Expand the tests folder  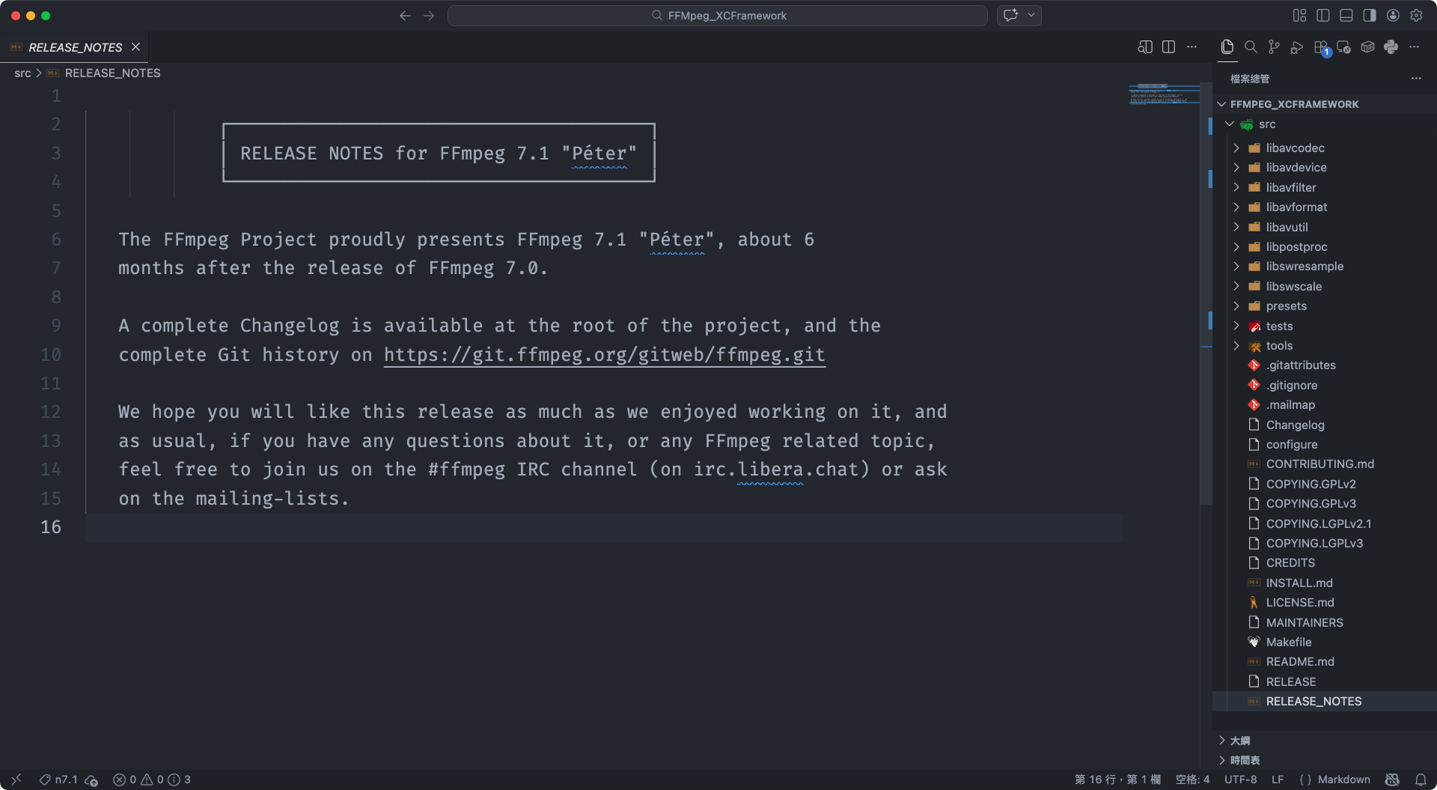point(1279,326)
